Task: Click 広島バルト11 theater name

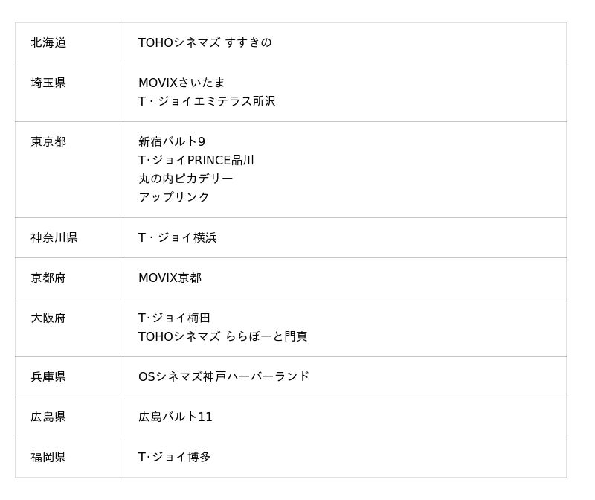Action: click(176, 417)
